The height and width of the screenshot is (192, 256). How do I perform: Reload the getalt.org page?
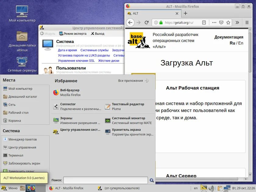[147, 23]
